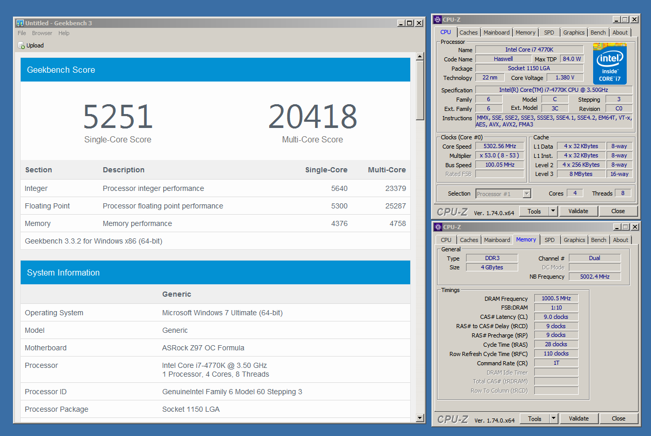
Task: Click the System Information section header
Action: click(x=215, y=272)
